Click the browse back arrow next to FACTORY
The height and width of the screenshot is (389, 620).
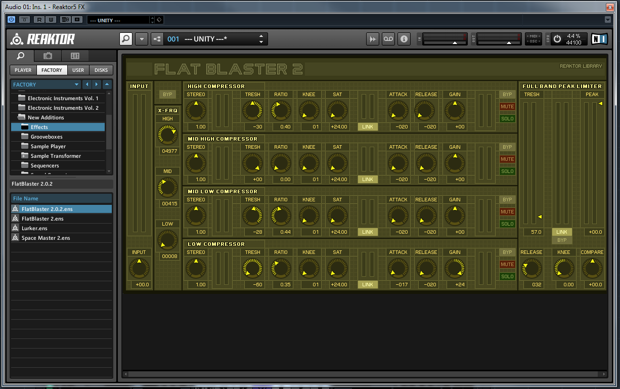pyautogui.click(x=87, y=84)
